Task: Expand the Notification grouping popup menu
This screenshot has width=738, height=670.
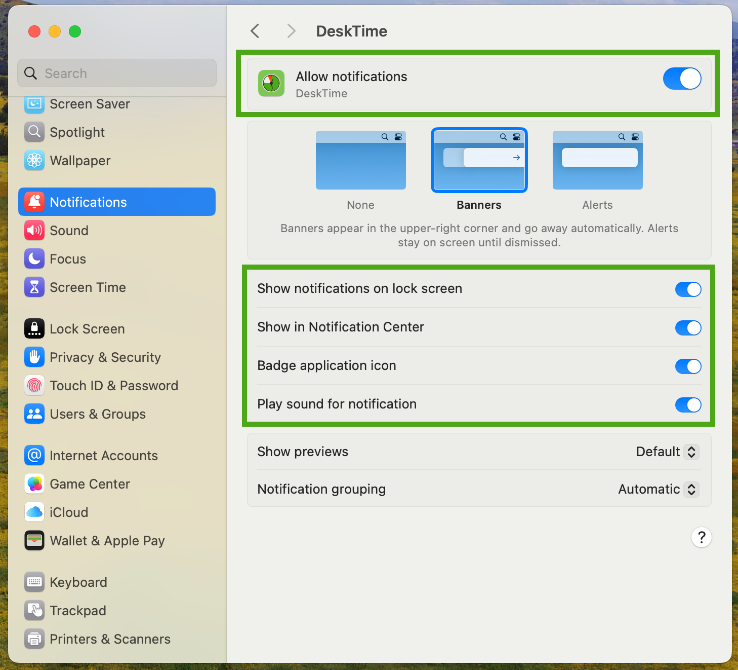Action: (x=658, y=490)
